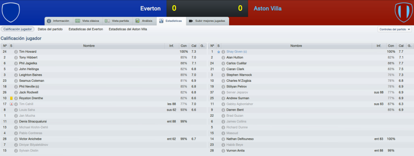The image size is (414, 156).
Task: Click Royston Drenthe's yellow card icon
Action: tap(11, 98)
